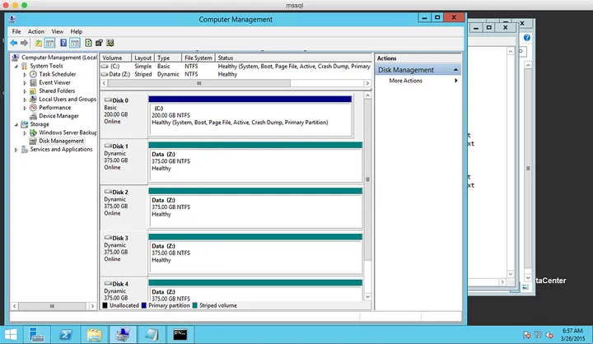Open Server Manager from the taskbar
593x344 pixels.
[37, 335]
